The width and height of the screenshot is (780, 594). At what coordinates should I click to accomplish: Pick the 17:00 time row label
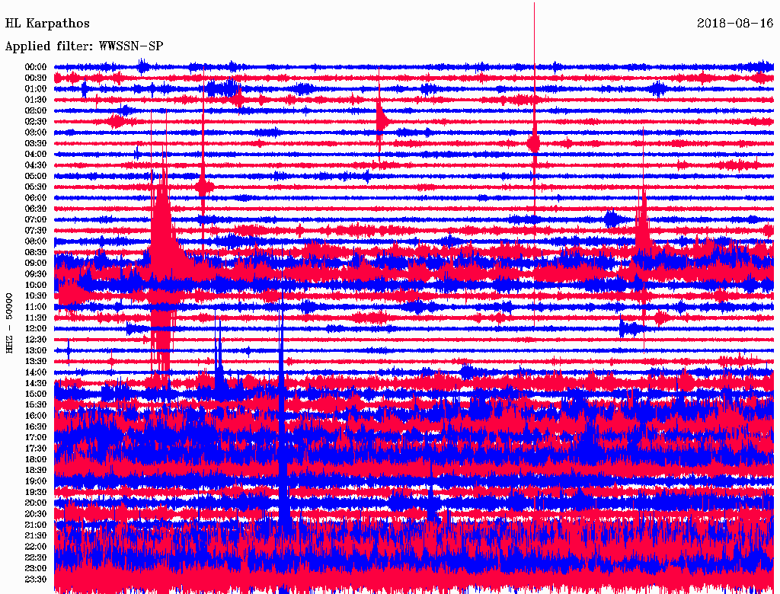click(x=36, y=438)
